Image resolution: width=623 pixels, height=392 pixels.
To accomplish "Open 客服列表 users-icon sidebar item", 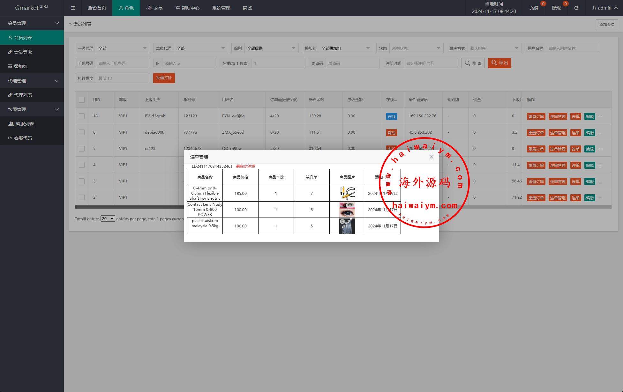I will pyautogui.click(x=25, y=124).
